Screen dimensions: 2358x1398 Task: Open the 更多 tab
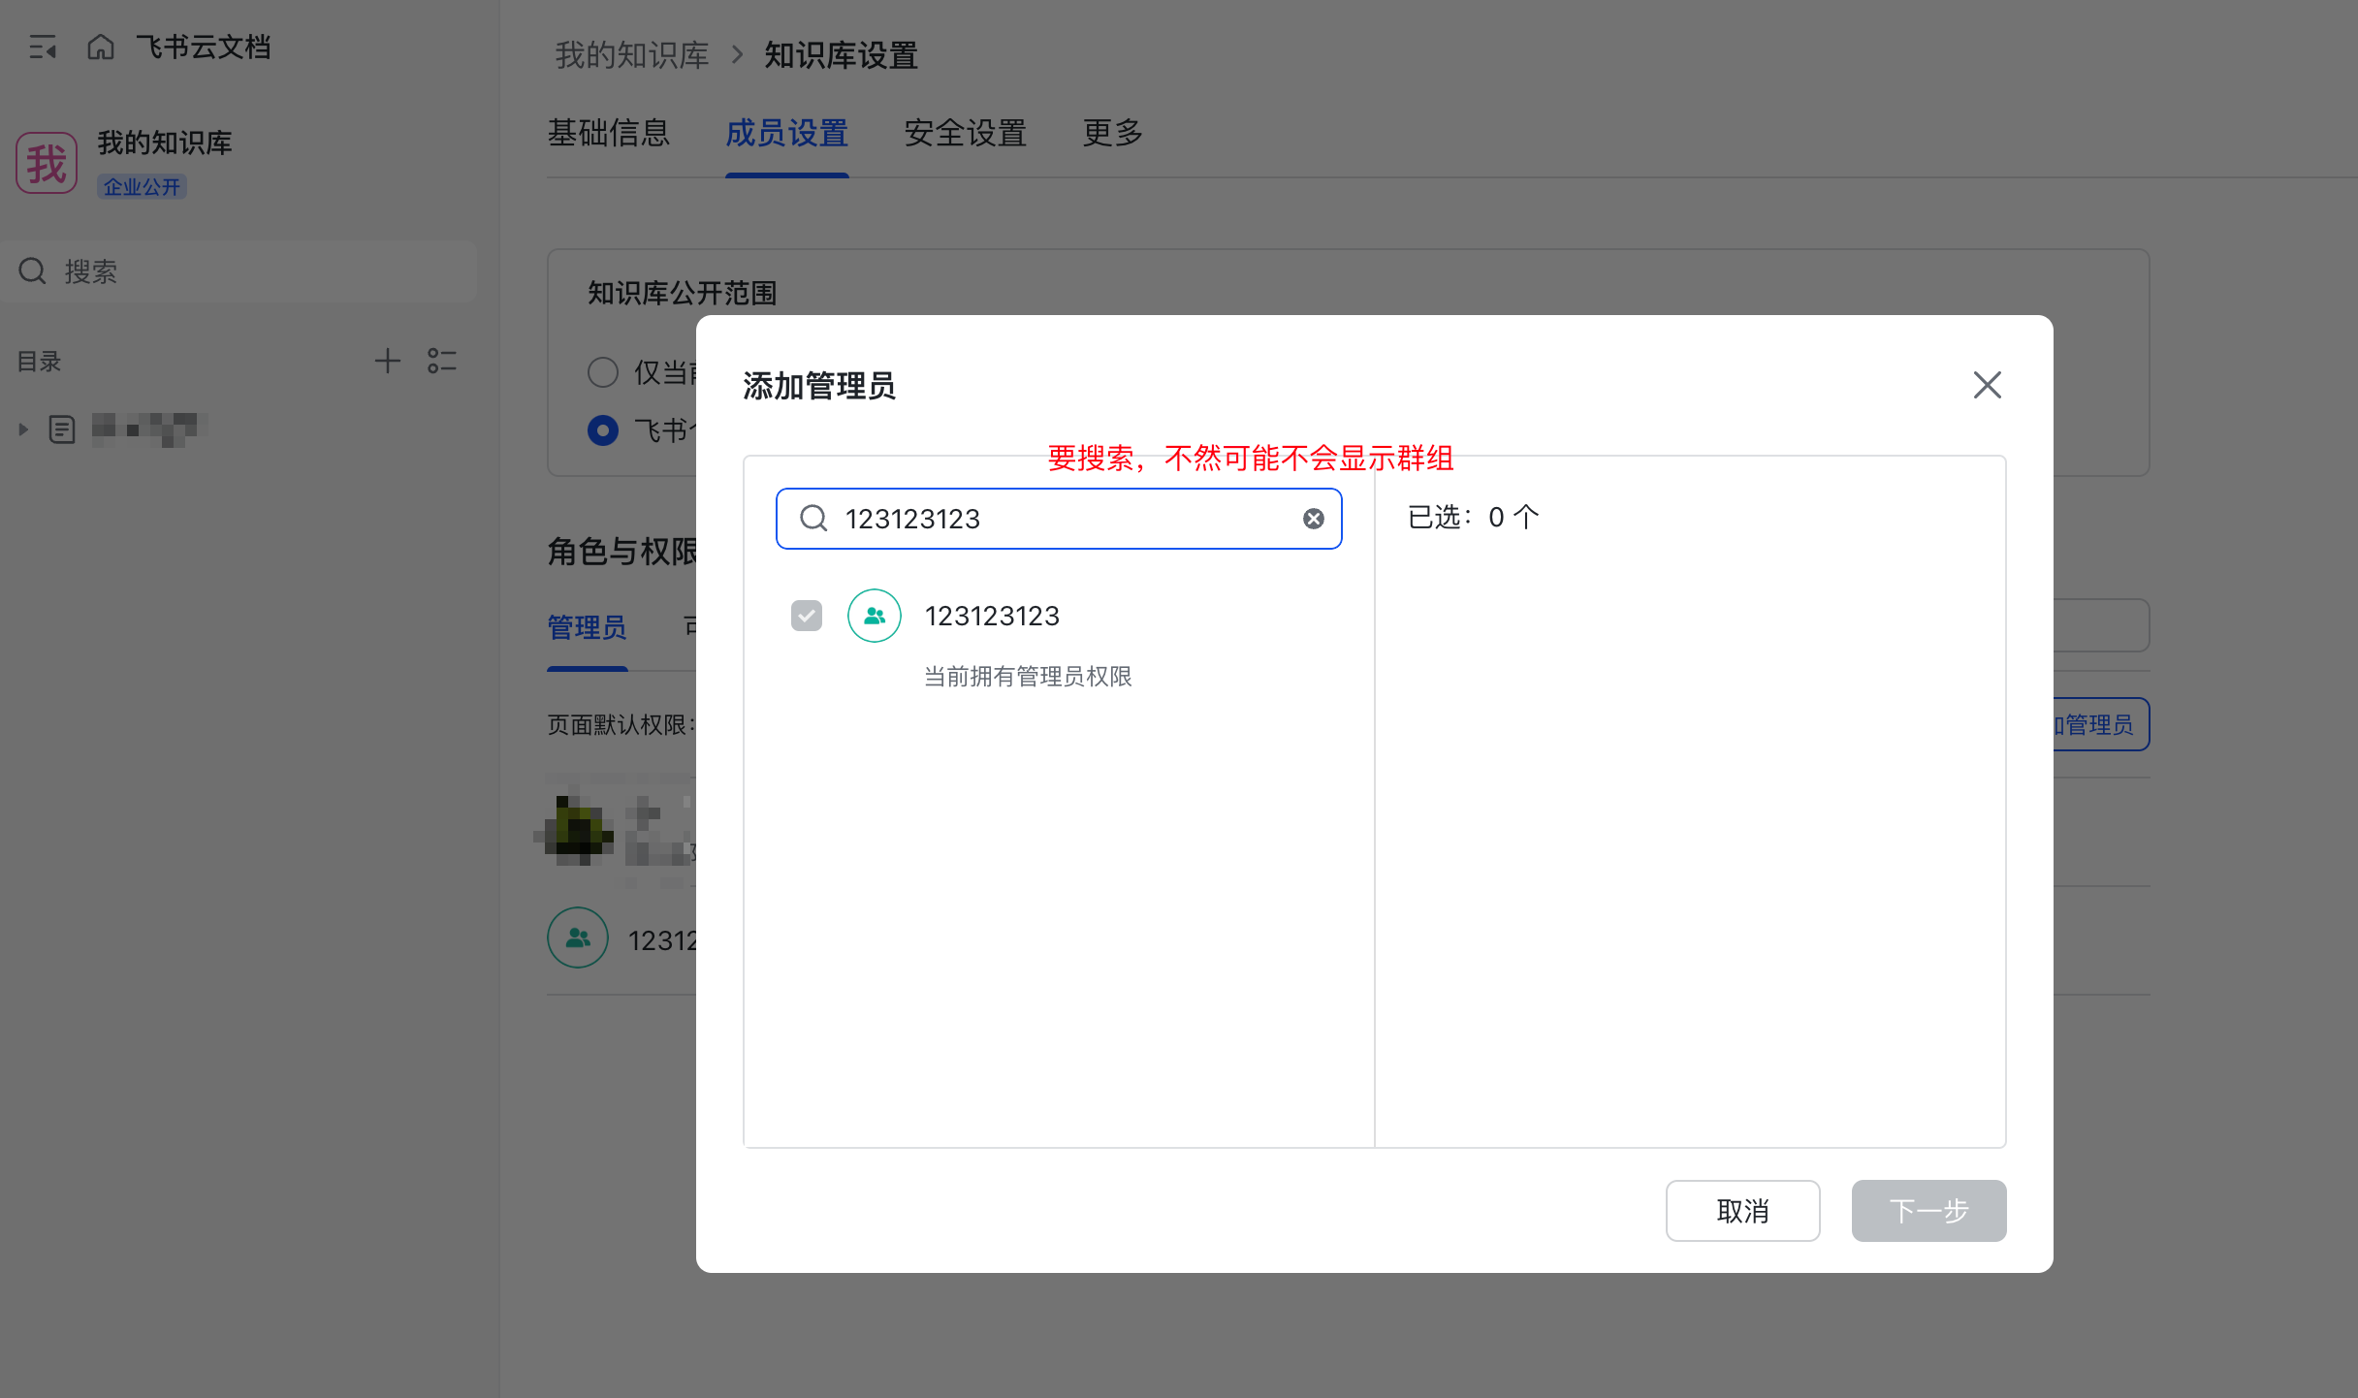[x=1112, y=133]
